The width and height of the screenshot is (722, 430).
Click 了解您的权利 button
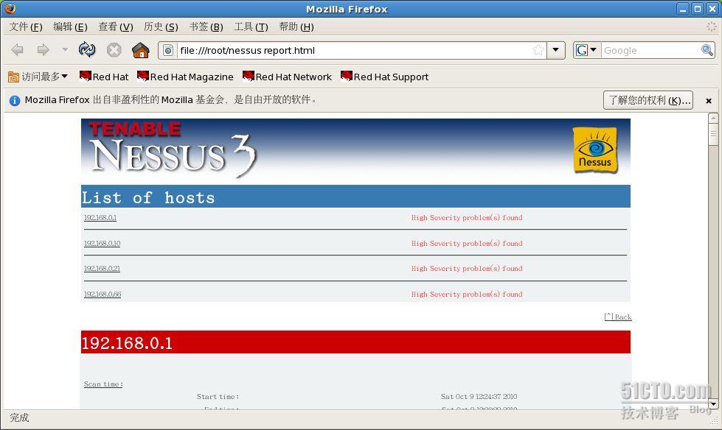pyautogui.click(x=648, y=100)
